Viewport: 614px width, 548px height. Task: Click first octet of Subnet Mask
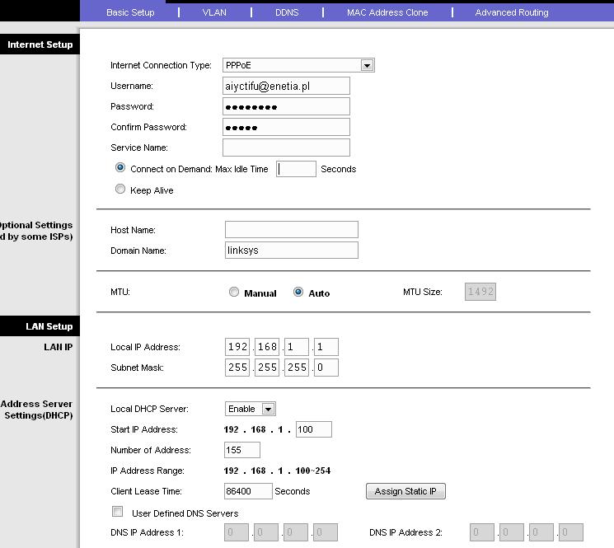click(x=237, y=368)
